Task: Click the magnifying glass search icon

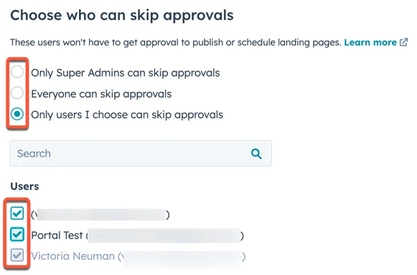Action: [256, 154]
